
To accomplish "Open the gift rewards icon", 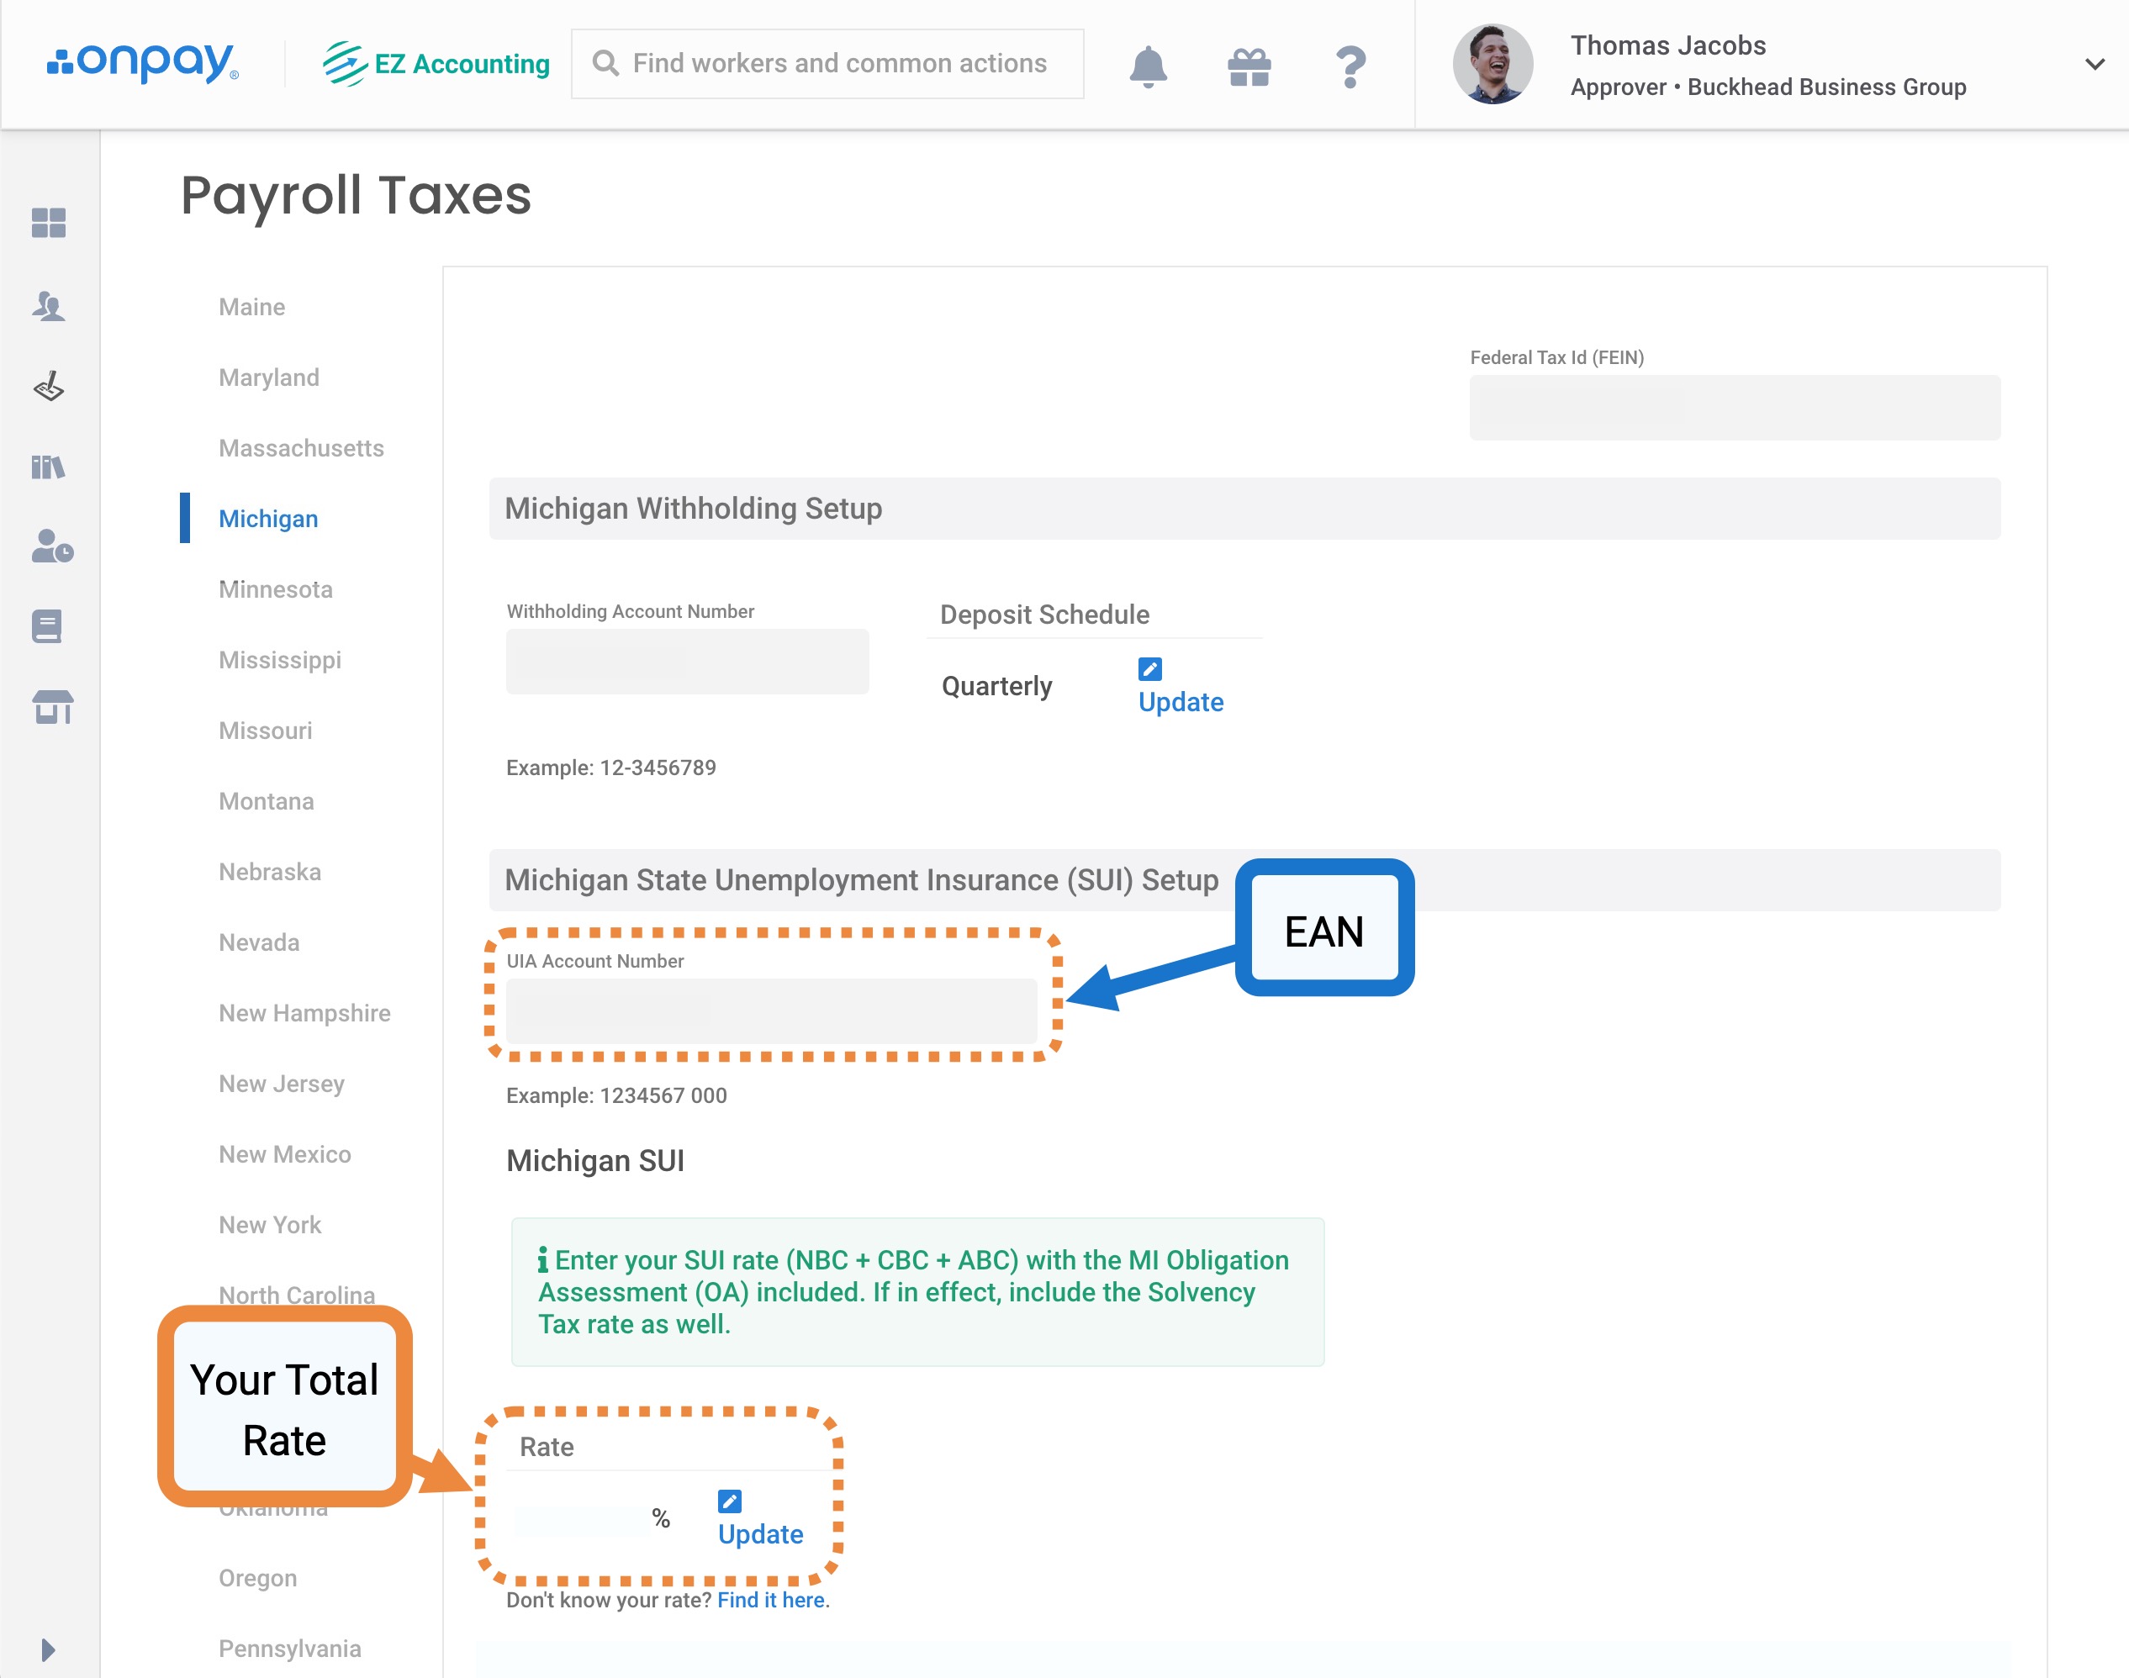I will [x=1249, y=66].
